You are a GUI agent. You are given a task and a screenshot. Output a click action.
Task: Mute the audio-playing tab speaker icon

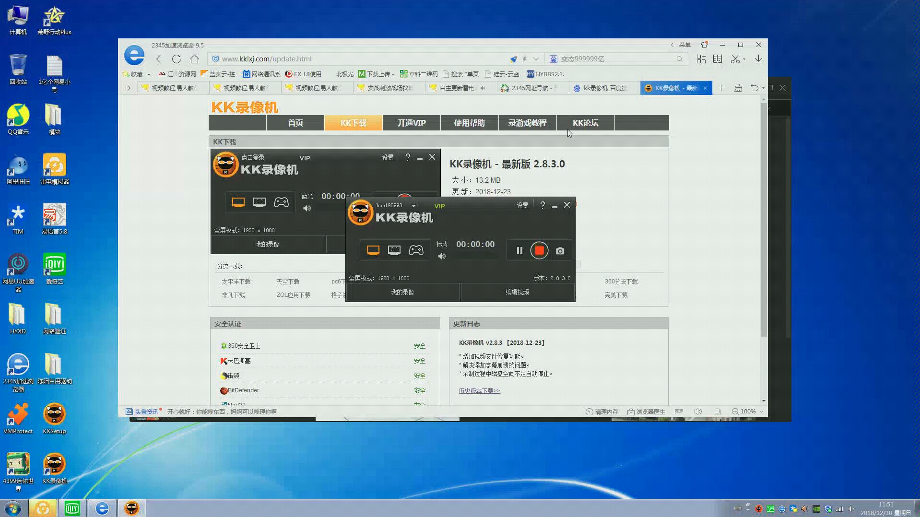click(483, 88)
